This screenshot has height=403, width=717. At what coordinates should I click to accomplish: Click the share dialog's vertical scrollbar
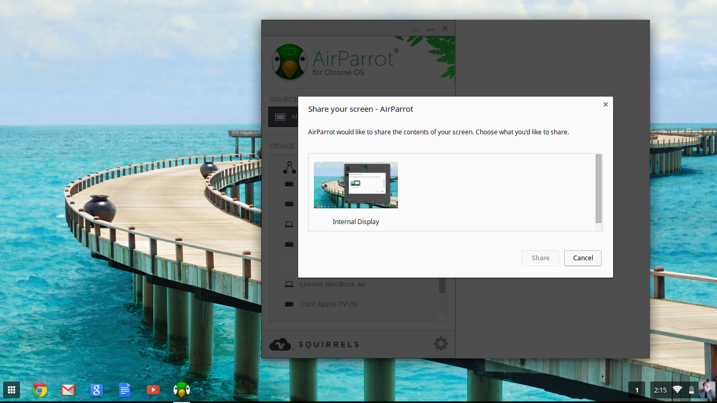599,189
